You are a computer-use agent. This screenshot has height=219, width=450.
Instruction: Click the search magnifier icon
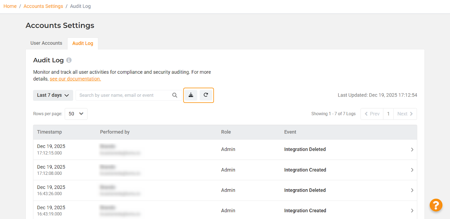[175, 95]
